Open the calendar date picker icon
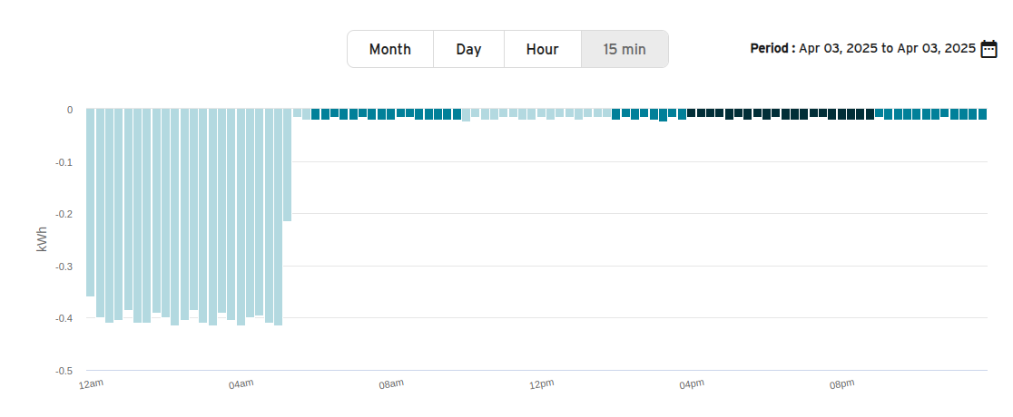1013x417 pixels. click(x=988, y=49)
